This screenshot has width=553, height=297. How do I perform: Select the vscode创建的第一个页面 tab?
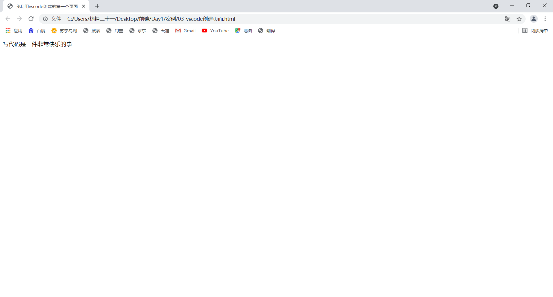[46, 6]
